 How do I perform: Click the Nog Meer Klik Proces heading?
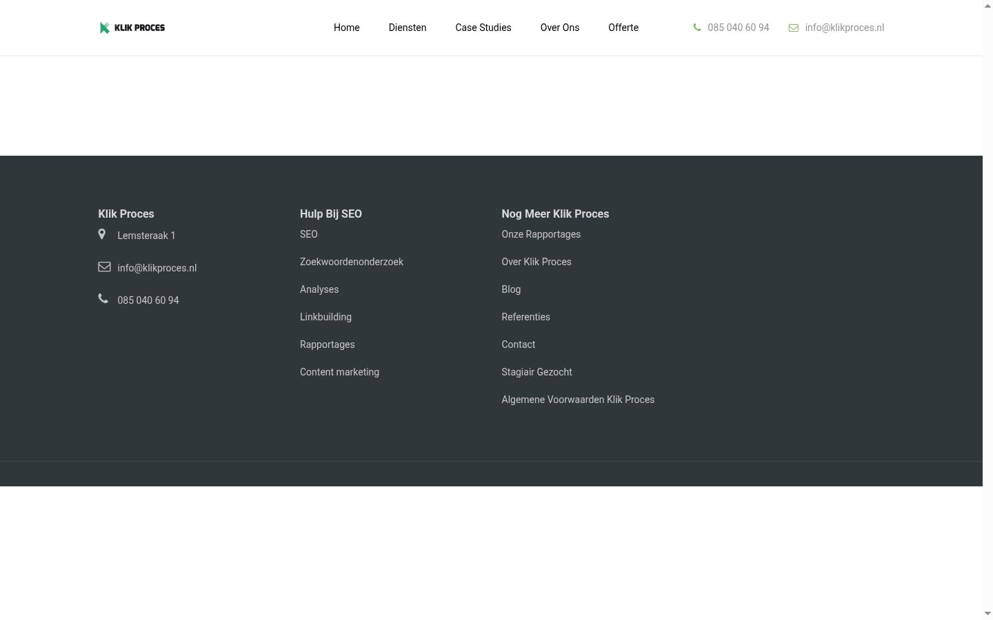point(556,214)
